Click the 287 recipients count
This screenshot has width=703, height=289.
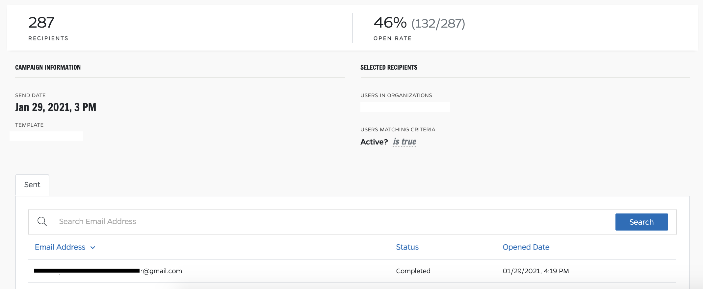click(41, 23)
